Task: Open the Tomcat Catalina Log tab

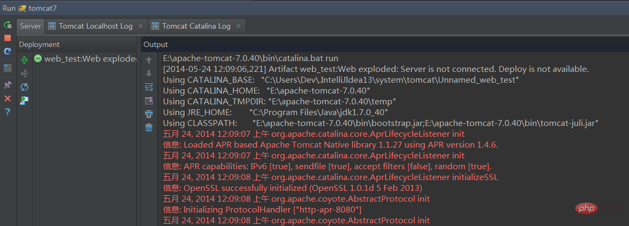Action: point(196,26)
